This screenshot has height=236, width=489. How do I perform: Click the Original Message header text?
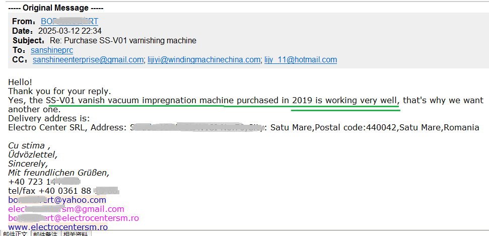[x=56, y=8]
